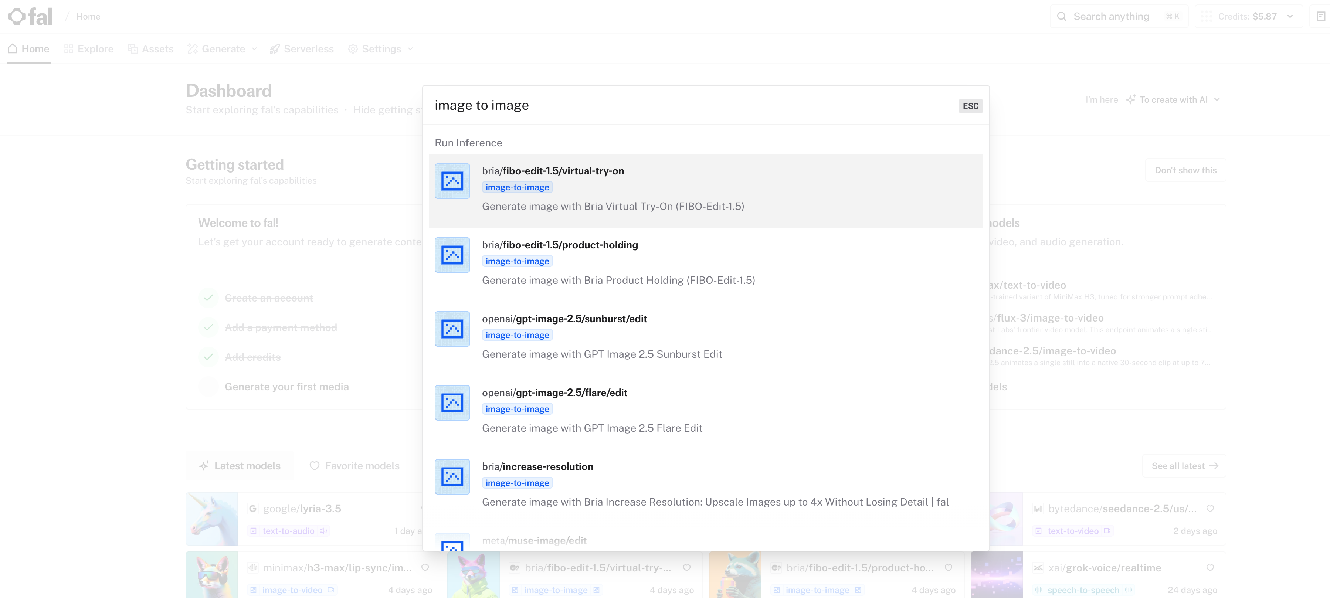Click the panel icon beside Credits
Screen dimensions: 1330x598
point(1321,17)
